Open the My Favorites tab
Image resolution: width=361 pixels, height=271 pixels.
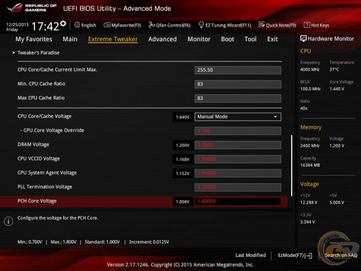(34, 39)
